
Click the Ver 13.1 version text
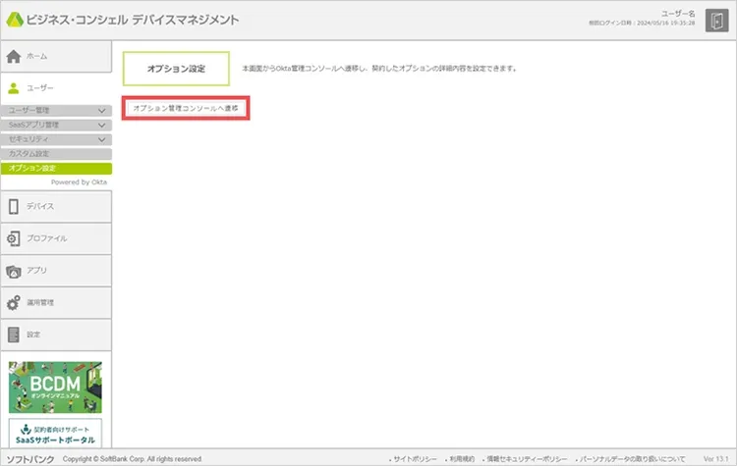[715, 459]
